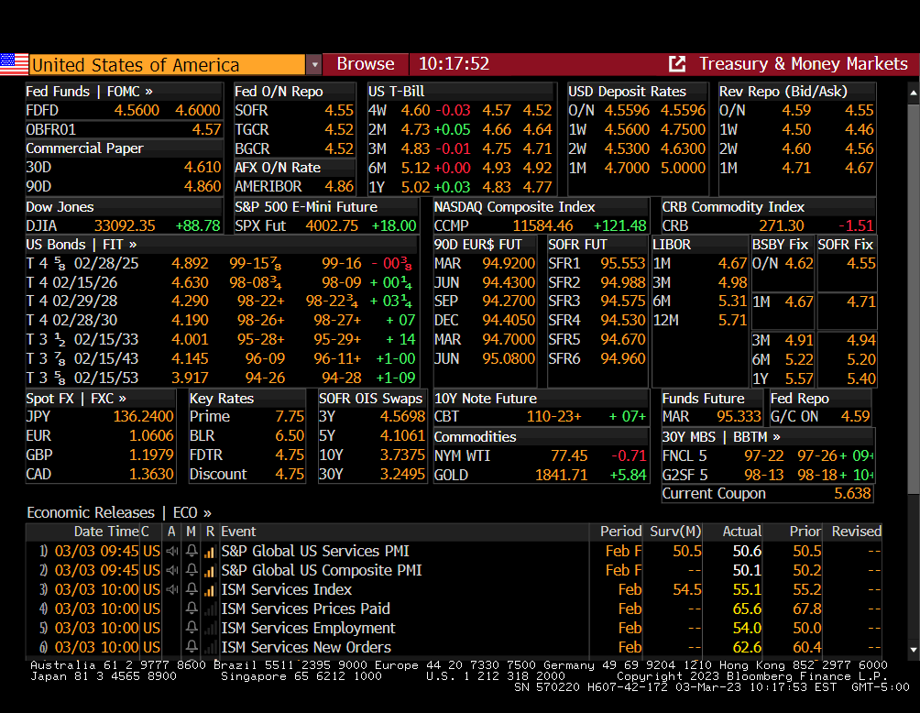Click the vertical scrollbar thumb
The image size is (920, 713).
click(913, 300)
